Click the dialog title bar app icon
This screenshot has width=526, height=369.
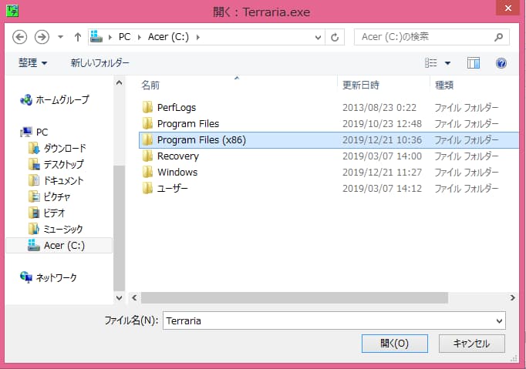(x=12, y=11)
